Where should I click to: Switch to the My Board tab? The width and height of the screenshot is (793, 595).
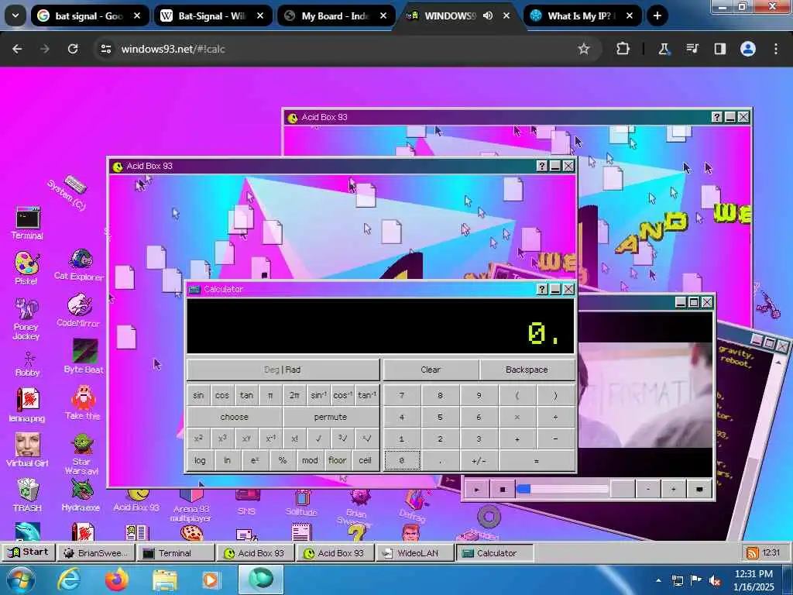point(336,15)
